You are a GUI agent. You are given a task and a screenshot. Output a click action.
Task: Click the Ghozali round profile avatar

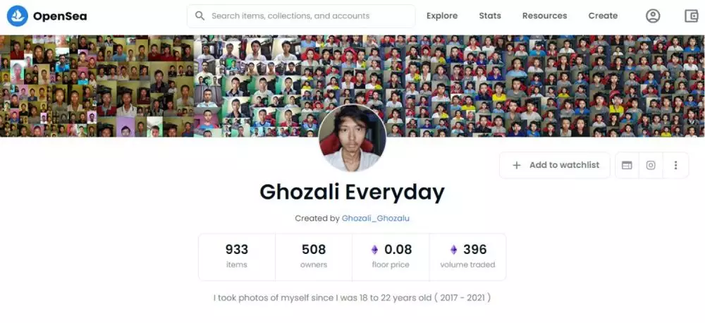tap(352, 138)
